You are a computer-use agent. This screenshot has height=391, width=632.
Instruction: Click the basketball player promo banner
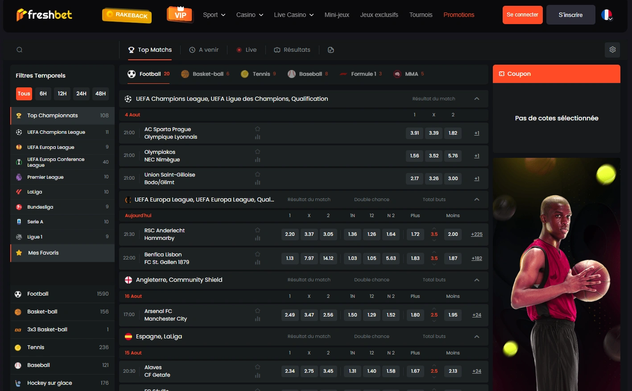(557, 274)
